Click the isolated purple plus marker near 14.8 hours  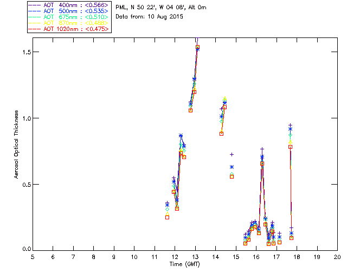[x=232, y=155]
